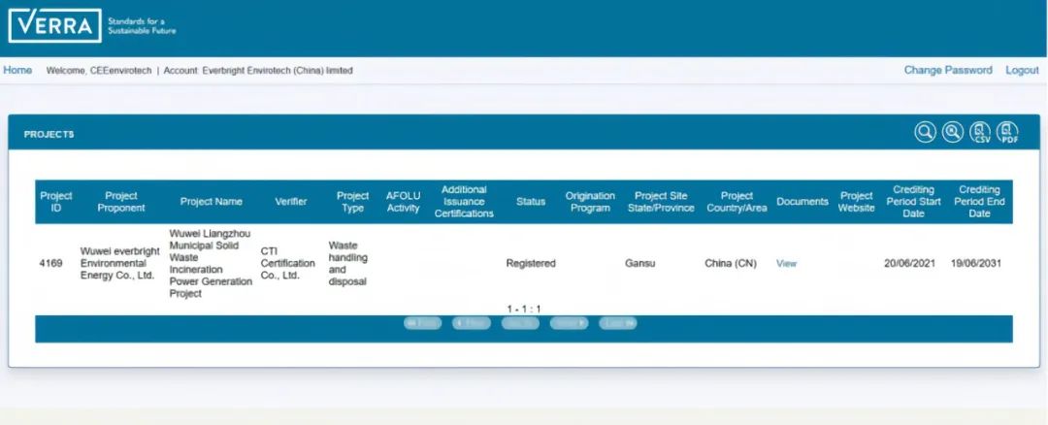Open the advanced search magnifier icon
This screenshot has width=1048, height=425.
[x=953, y=132]
